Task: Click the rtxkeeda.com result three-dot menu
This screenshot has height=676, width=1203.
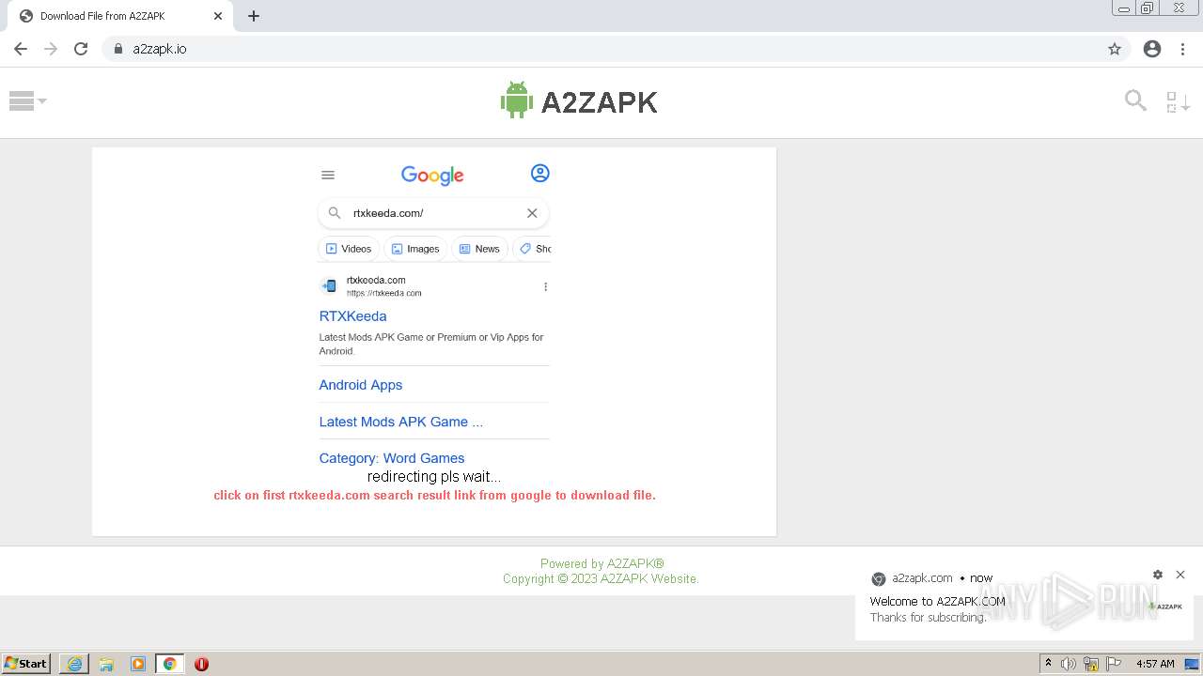Action: [x=545, y=287]
